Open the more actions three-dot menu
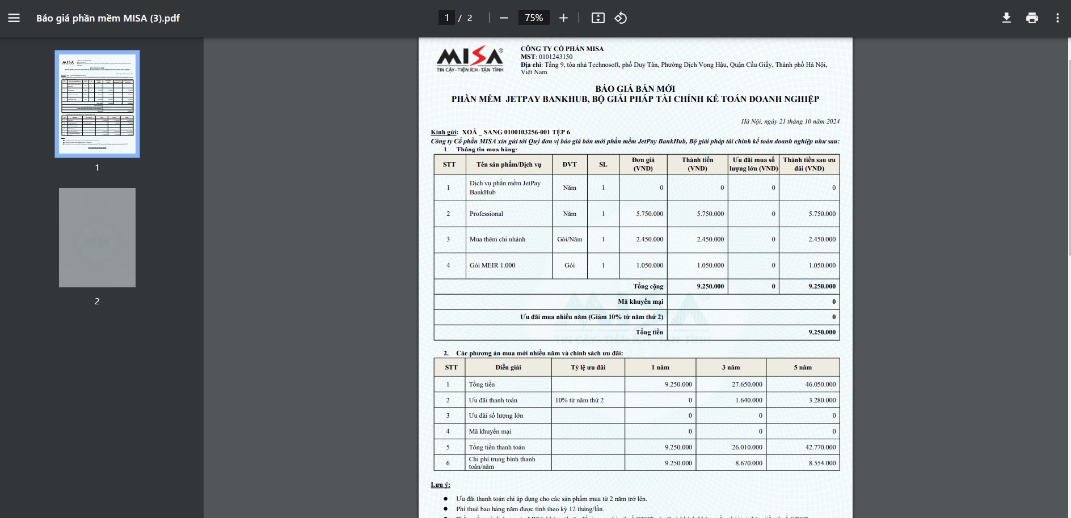 [x=1057, y=18]
